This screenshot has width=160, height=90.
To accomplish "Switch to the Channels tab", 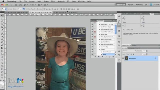I will [x=131, y=48].
